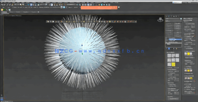Open the Display command panel tab
The height and width of the screenshot is (102, 198).
176,16
